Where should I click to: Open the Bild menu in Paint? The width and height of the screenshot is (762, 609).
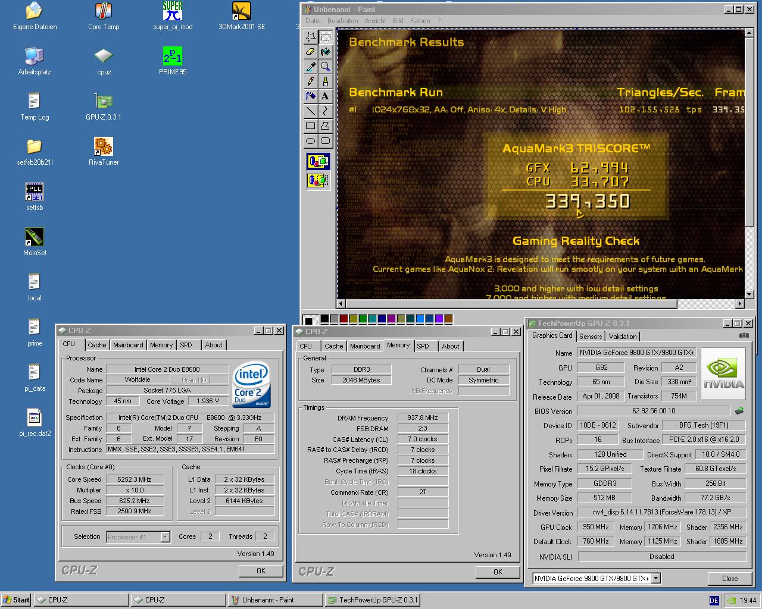(x=398, y=21)
